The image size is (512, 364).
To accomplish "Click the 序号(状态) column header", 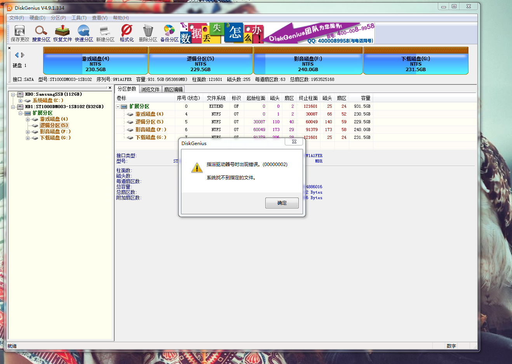I will [188, 98].
